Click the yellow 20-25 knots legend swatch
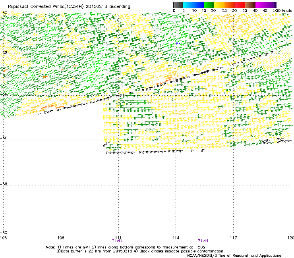 point(219,5)
